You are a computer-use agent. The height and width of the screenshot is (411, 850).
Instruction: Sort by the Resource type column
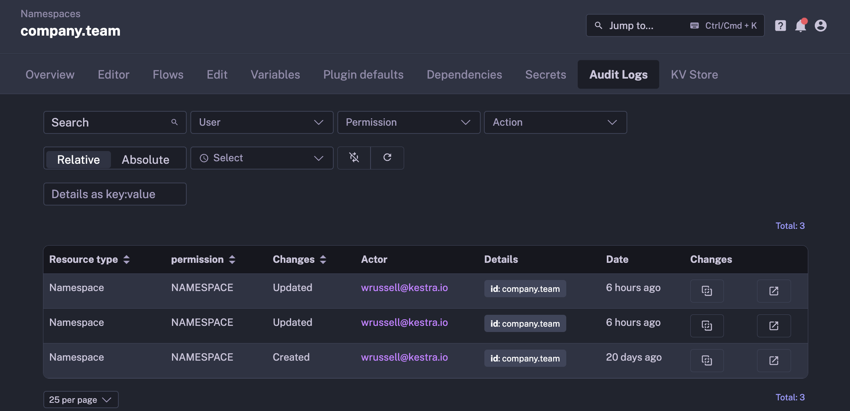click(x=127, y=259)
